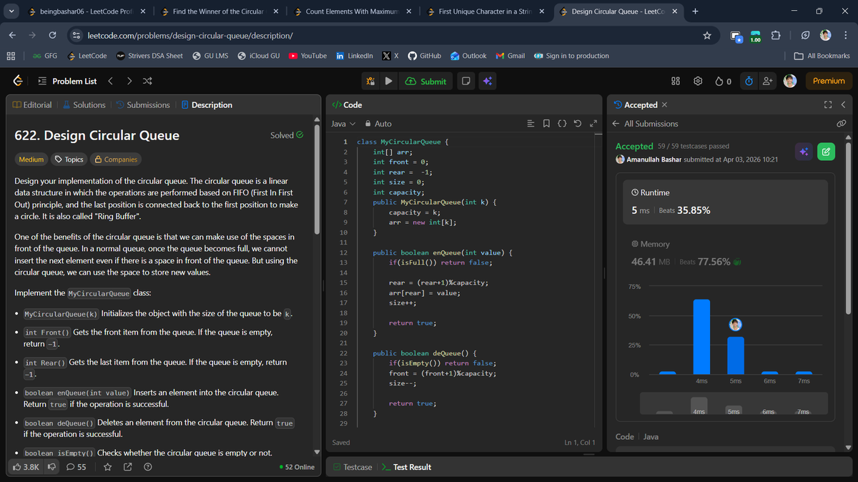Switch to the Submissions tab
The image size is (858, 482).
(142, 105)
